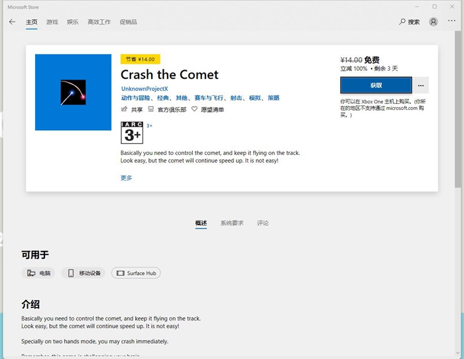The width and height of the screenshot is (464, 359).
Task: Click the 介绍 heading
Action: tap(30, 304)
